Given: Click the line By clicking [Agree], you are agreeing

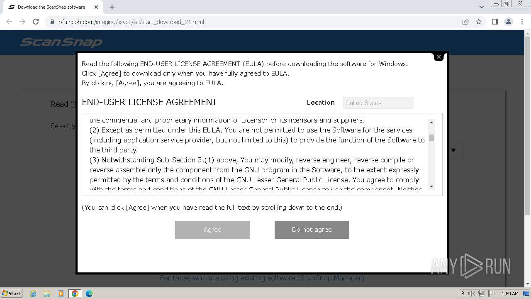Looking at the screenshot, I should pos(152,83).
